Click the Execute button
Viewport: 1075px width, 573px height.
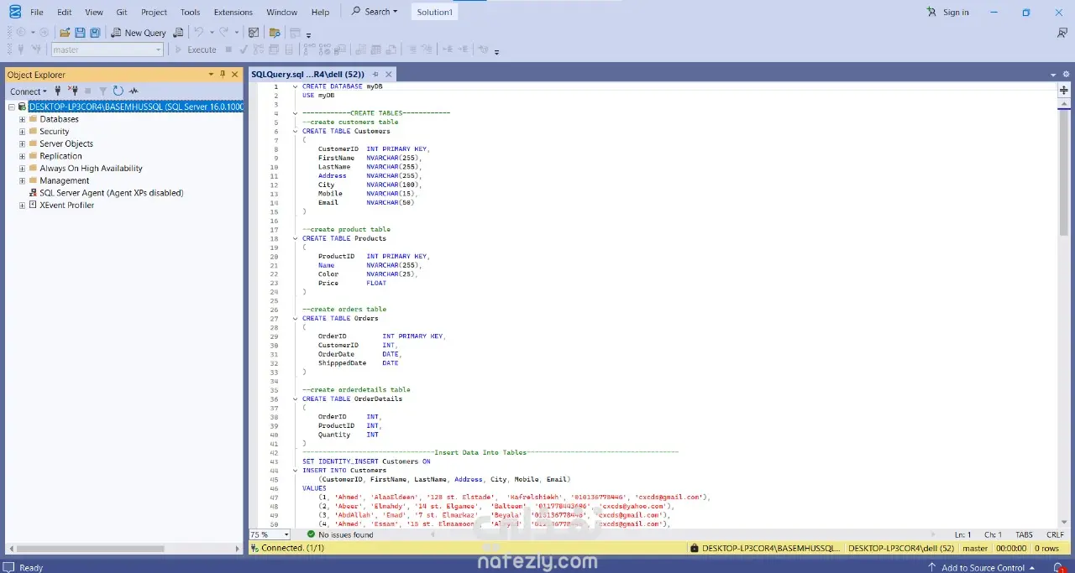pyautogui.click(x=195, y=50)
